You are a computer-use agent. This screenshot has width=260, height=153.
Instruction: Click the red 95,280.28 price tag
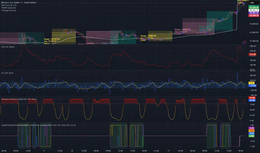point(254,15)
